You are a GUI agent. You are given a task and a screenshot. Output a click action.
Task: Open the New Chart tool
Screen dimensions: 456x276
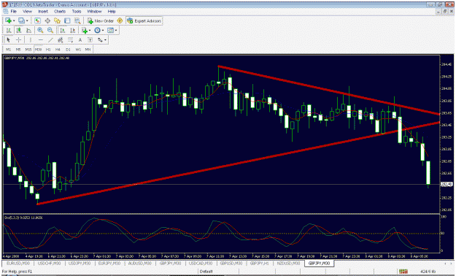8,20
